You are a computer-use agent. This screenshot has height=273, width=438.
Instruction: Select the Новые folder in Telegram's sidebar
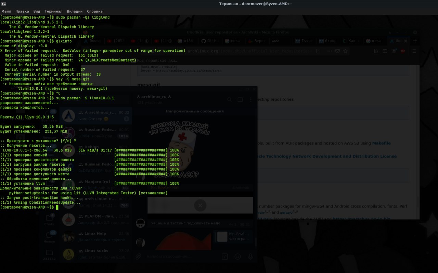49,237
